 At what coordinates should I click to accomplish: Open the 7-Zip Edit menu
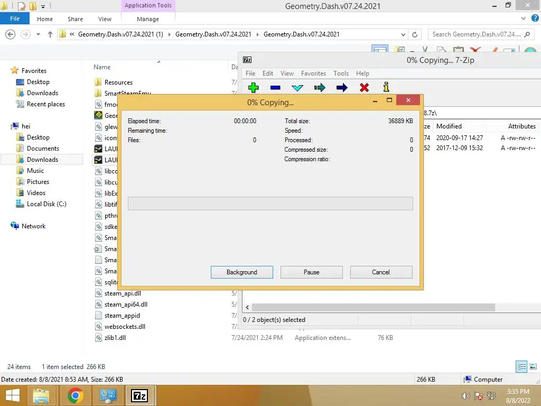[x=268, y=73]
